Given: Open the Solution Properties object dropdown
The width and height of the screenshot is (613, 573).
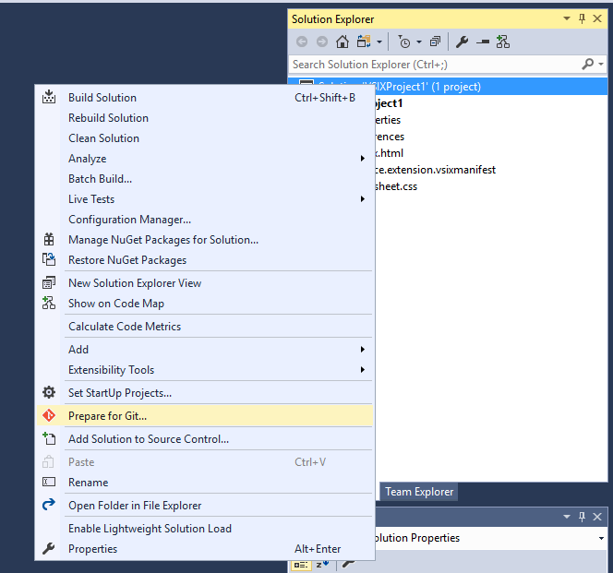Looking at the screenshot, I should (x=601, y=538).
